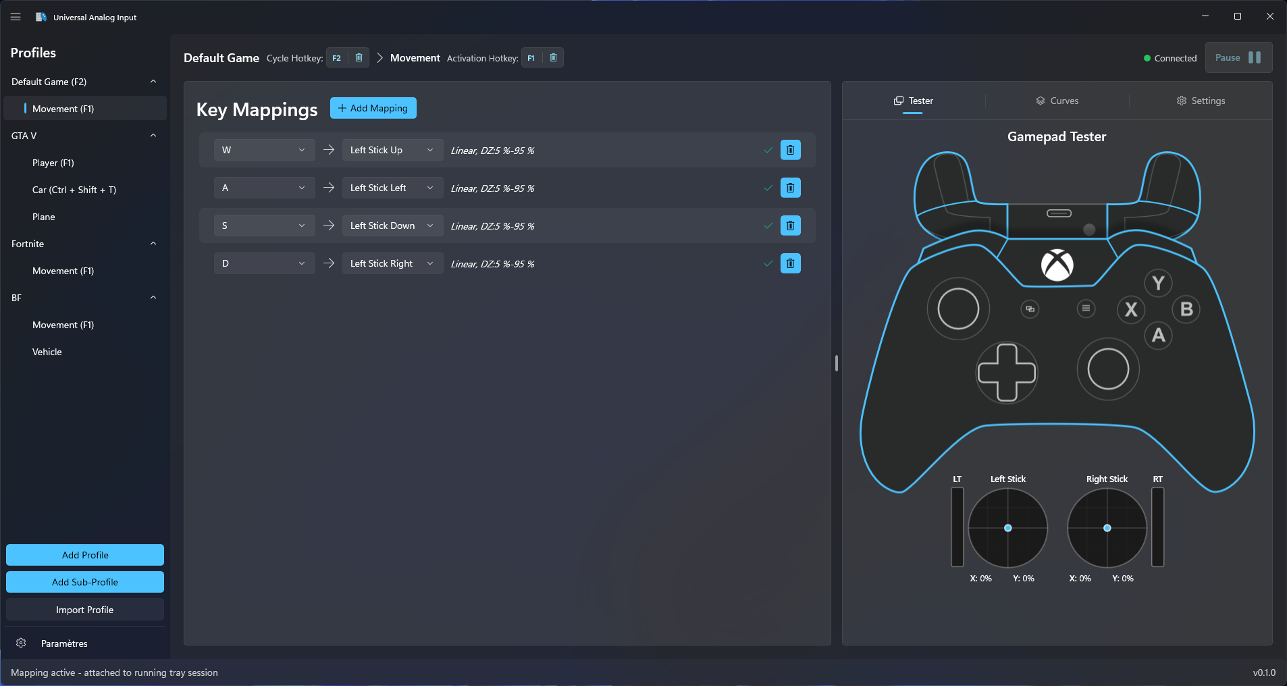Open the W key dropdown
Screen dimensions: 1287x686
(264, 150)
